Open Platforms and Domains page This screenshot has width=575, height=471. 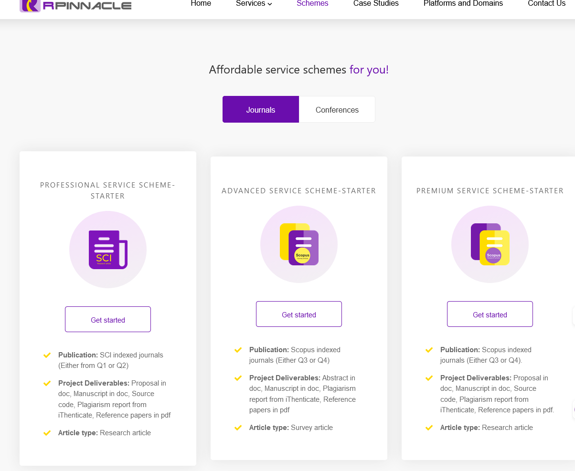(x=463, y=4)
